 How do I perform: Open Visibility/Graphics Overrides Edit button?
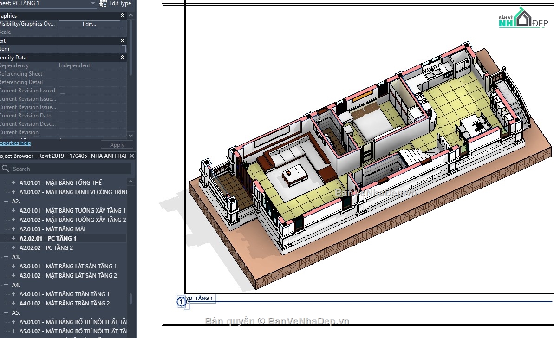(89, 24)
